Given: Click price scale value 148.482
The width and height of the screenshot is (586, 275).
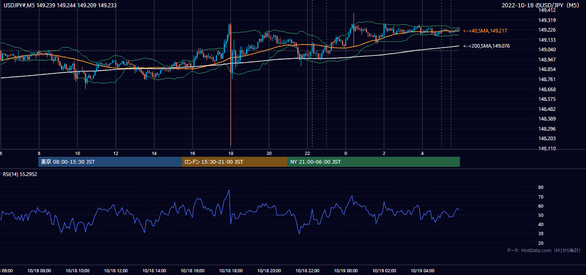Looking at the screenshot, I should 547,109.
